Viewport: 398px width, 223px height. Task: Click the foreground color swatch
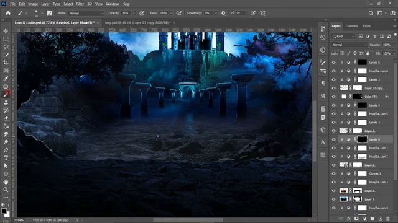coord(4,211)
